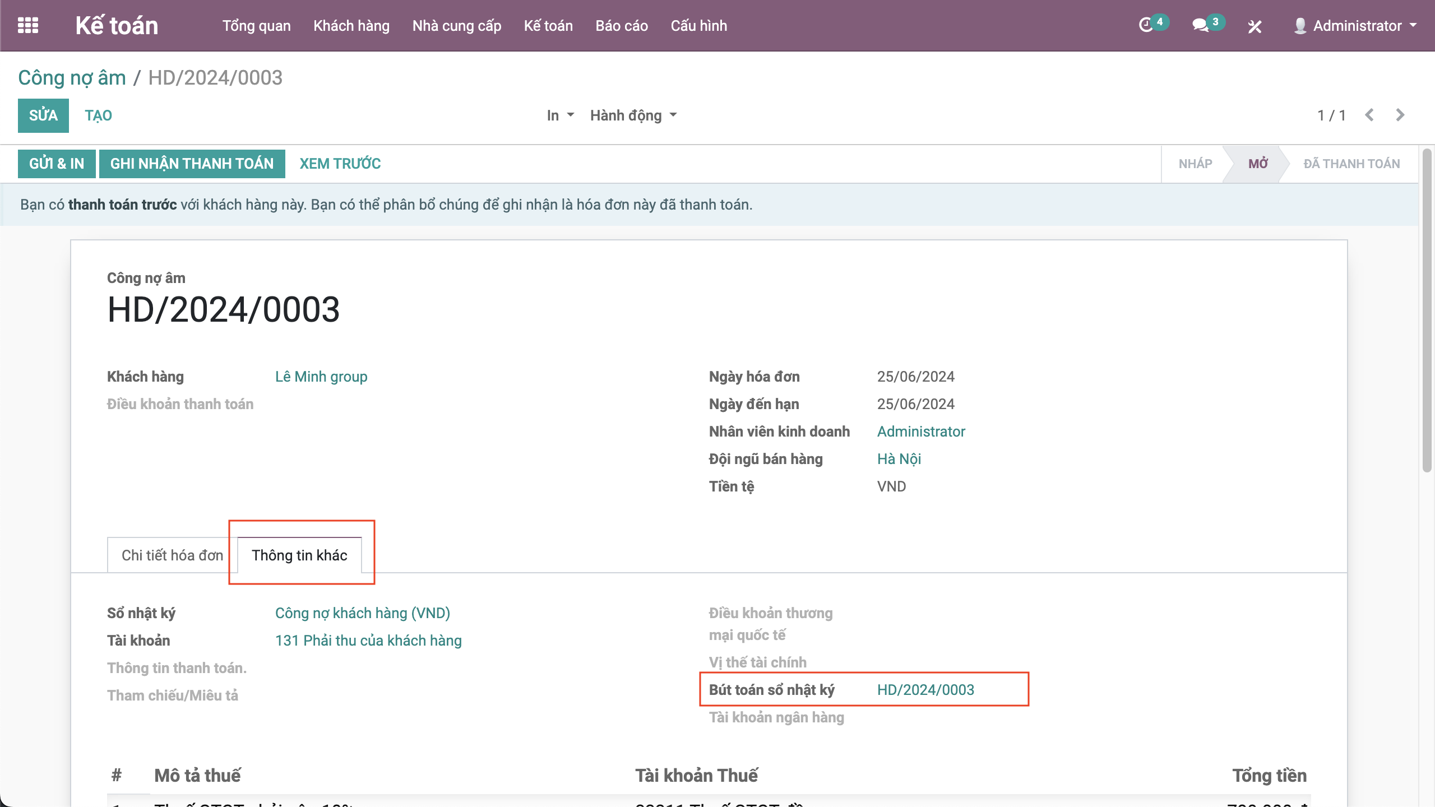Click GHI NHẬN THANH TOÁN button
1435x807 pixels.
[x=192, y=164]
